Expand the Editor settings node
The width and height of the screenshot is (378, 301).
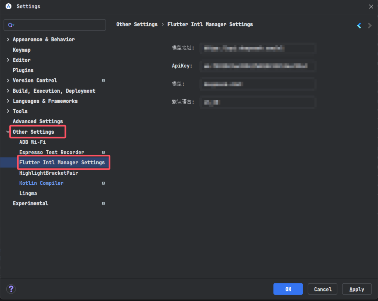8,60
